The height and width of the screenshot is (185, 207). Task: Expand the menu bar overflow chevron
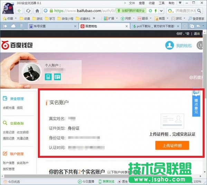pyautogui.click(x=125, y=3)
